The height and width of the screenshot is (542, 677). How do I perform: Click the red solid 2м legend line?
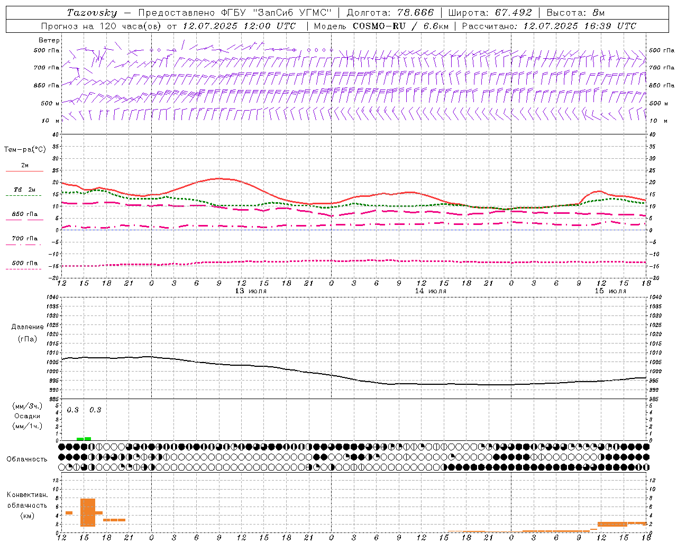[x=24, y=171]
